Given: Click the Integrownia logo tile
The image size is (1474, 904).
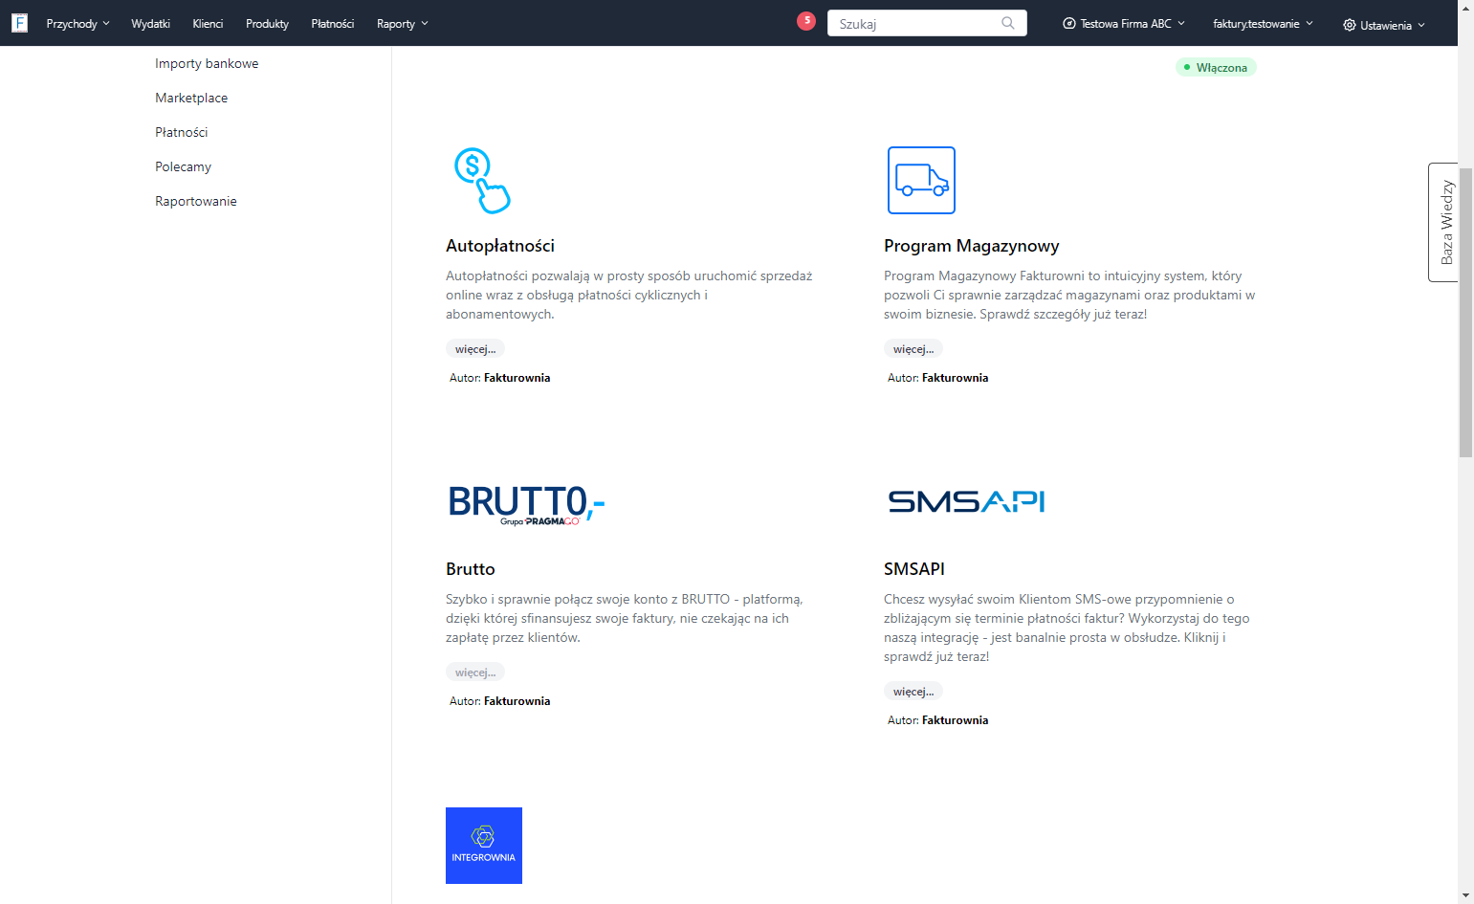Looking at the screenshot, I should (484, 846).
